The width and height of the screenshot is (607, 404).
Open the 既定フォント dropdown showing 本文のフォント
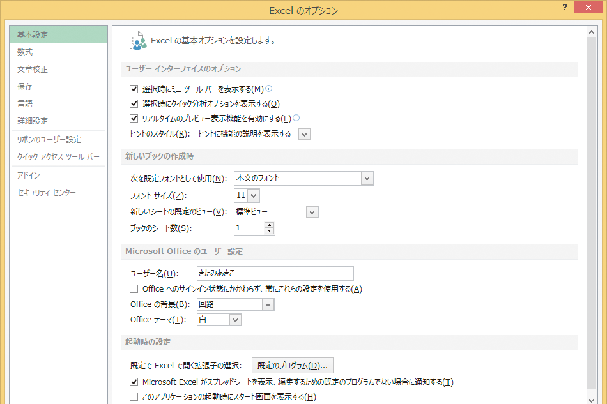[x=367, y=179]
